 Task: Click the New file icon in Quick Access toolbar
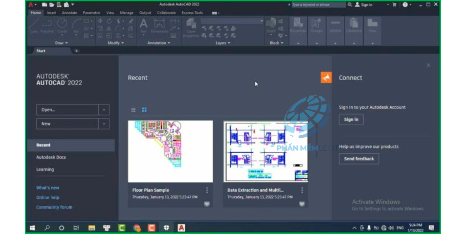(x=44, y=5)
